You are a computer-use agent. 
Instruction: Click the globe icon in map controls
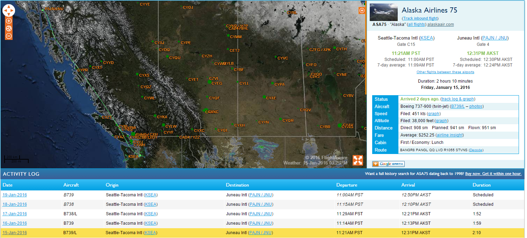click(9, 28)
